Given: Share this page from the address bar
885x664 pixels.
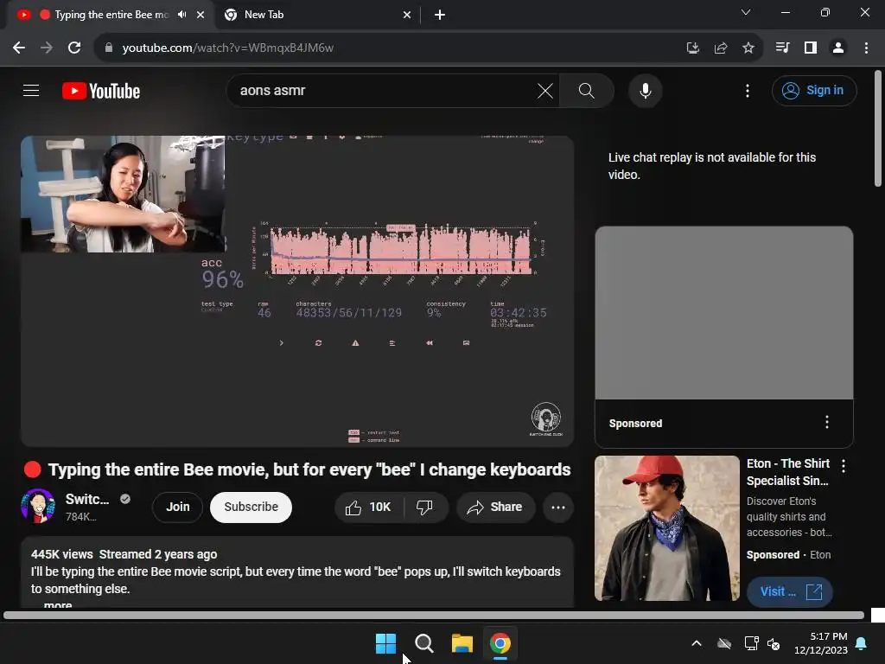Looking at the screenshot, I should click(720, 48).
